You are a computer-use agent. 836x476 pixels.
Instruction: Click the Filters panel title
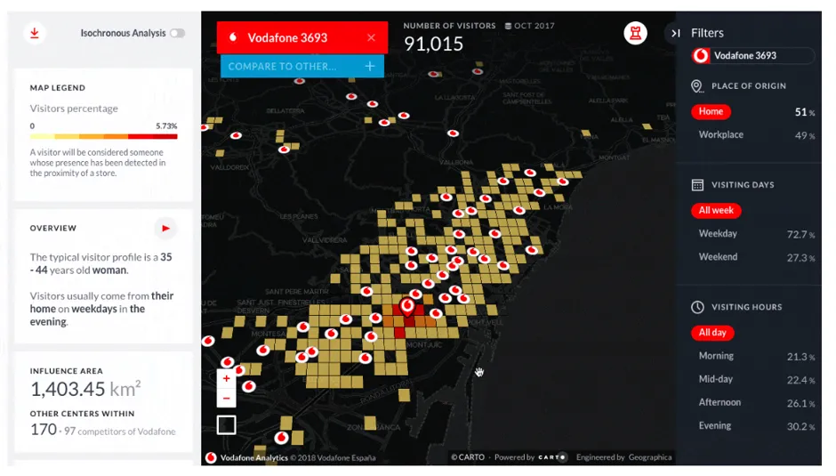707,33
